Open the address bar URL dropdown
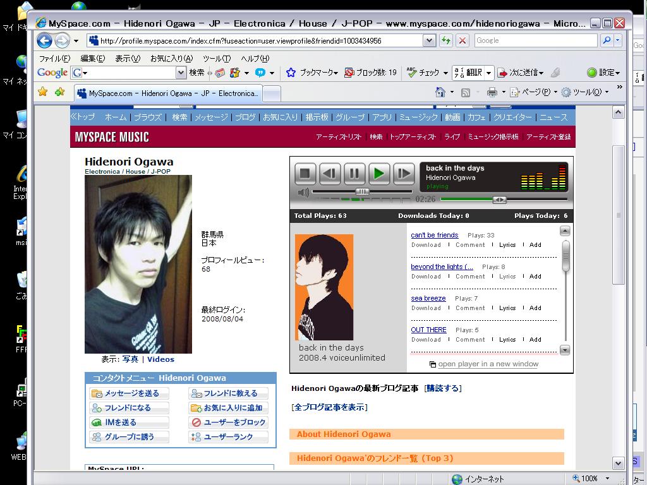 (430, 40)
